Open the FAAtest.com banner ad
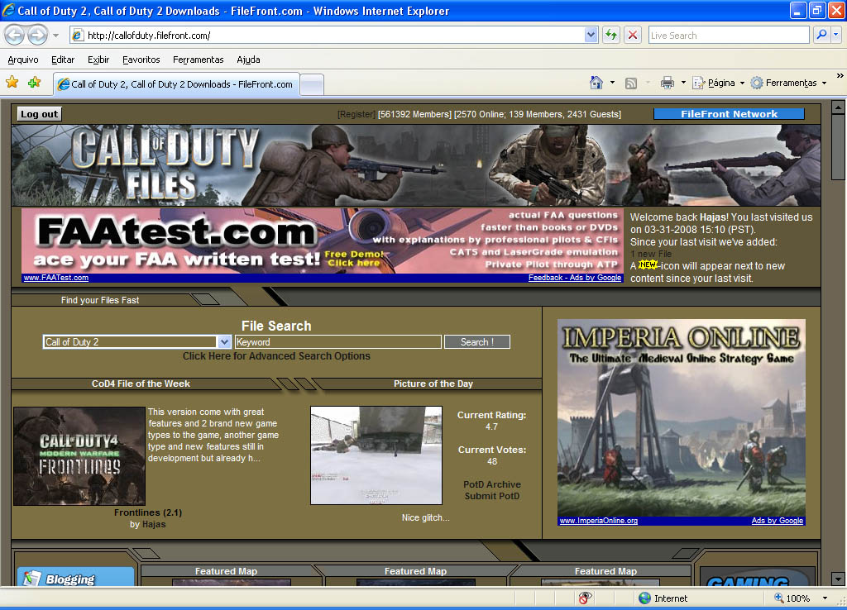The width and height of the screenshot is (847, 610). (323, 241)
